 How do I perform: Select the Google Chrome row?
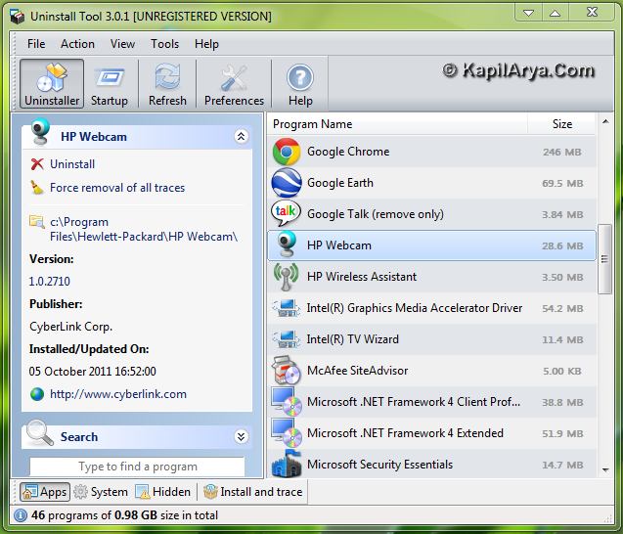click(x=432, y=152)
